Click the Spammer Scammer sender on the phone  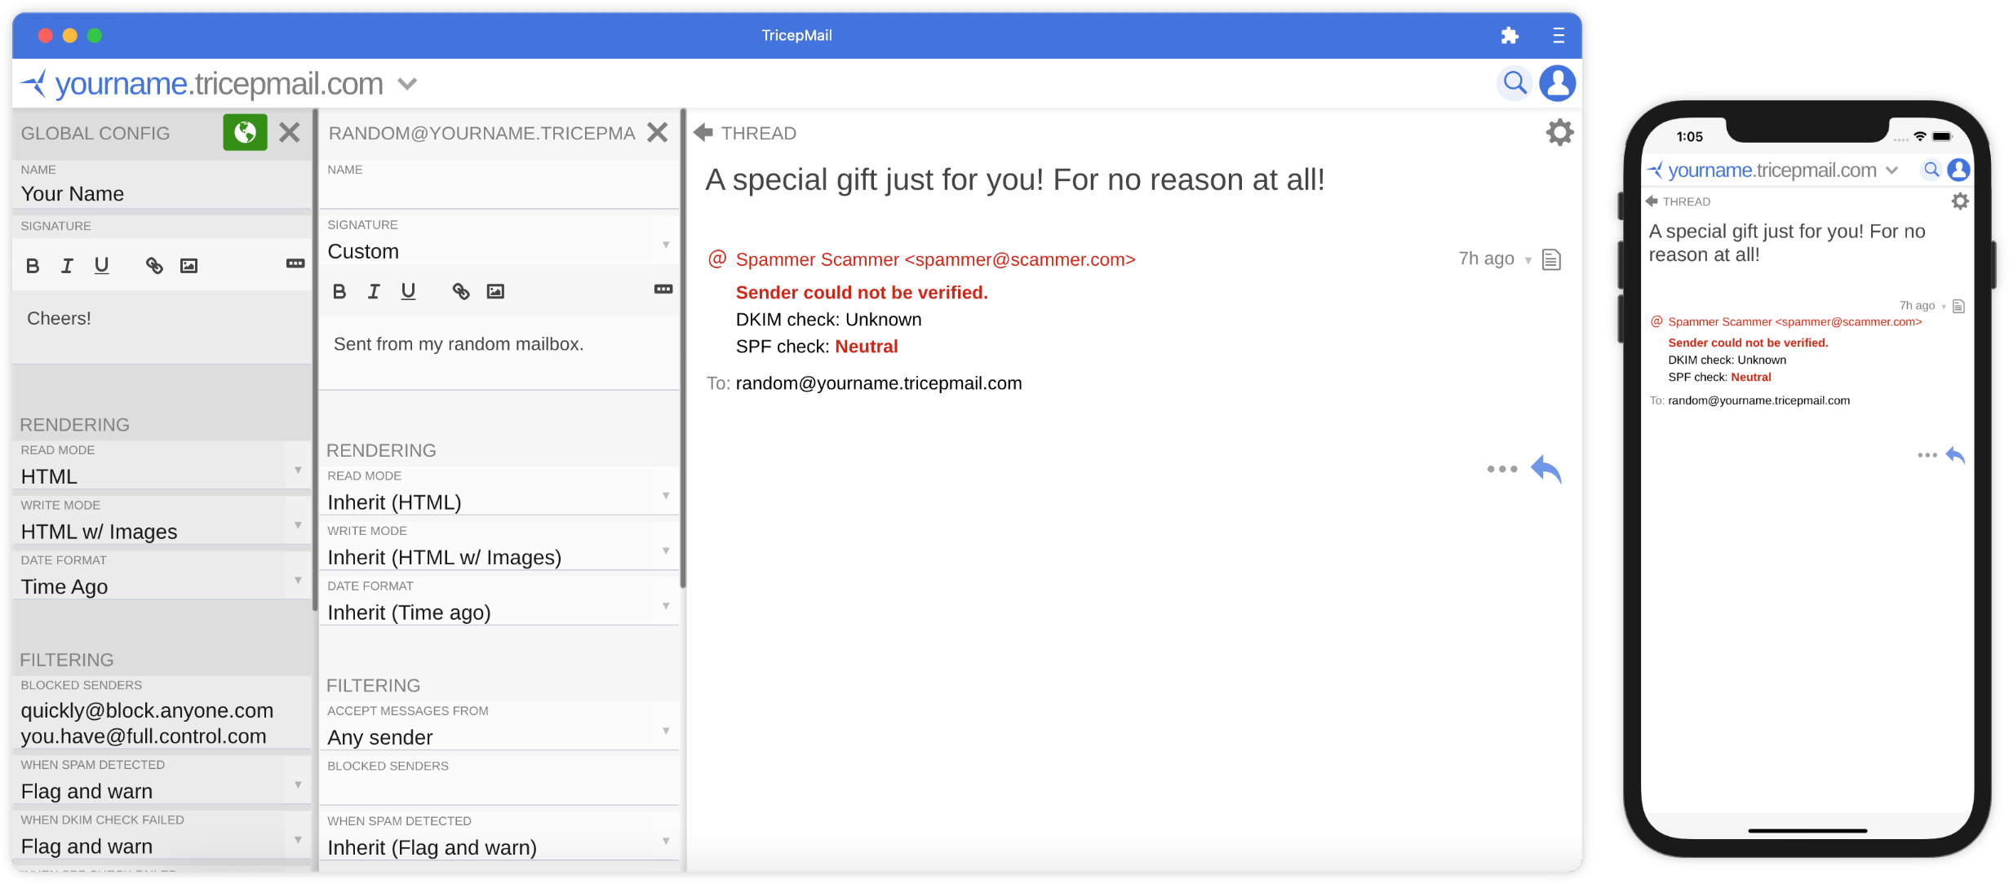tap(1794, 322)
